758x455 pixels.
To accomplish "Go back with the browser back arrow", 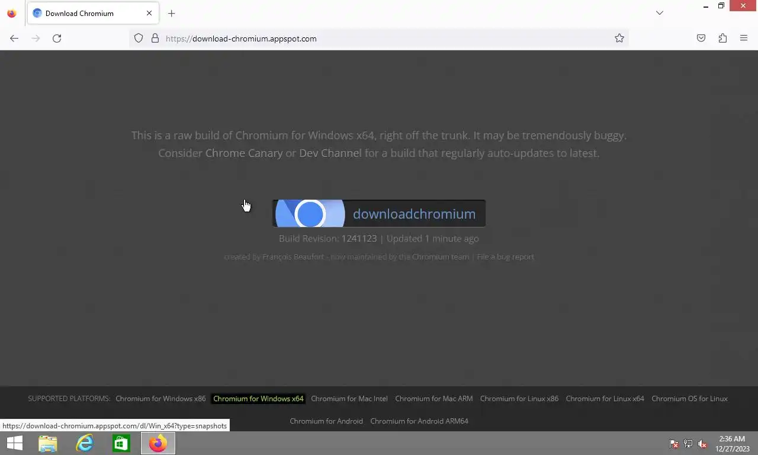I will coord(14,39).
